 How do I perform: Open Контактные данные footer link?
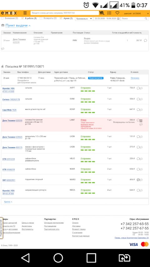[81, 236]
